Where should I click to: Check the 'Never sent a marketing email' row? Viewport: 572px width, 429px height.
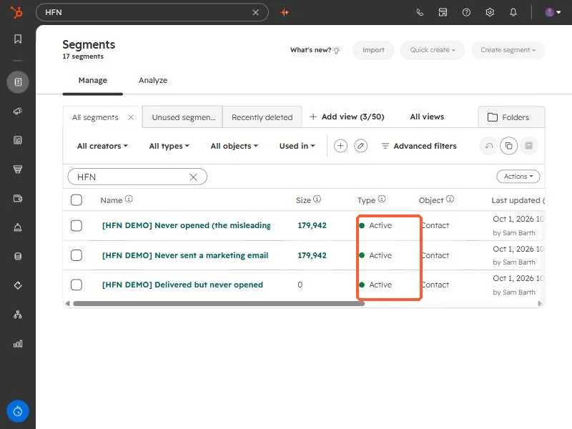77,255
